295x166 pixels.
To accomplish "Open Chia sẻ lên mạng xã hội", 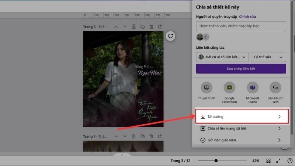I will pos(241,129).
